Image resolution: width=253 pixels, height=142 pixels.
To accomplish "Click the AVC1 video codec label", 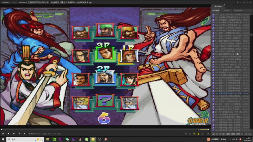I will (50, 134).
